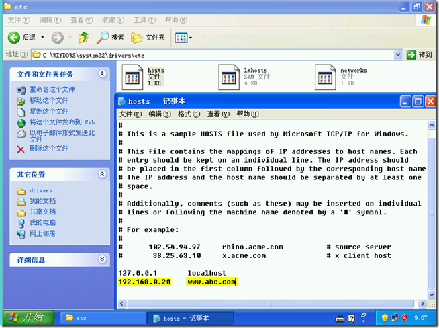This screenshot has width=439, height=328.
Task: Collapse the 其它位置 panel
Action: pyautogui.click(x=102, y=174)
